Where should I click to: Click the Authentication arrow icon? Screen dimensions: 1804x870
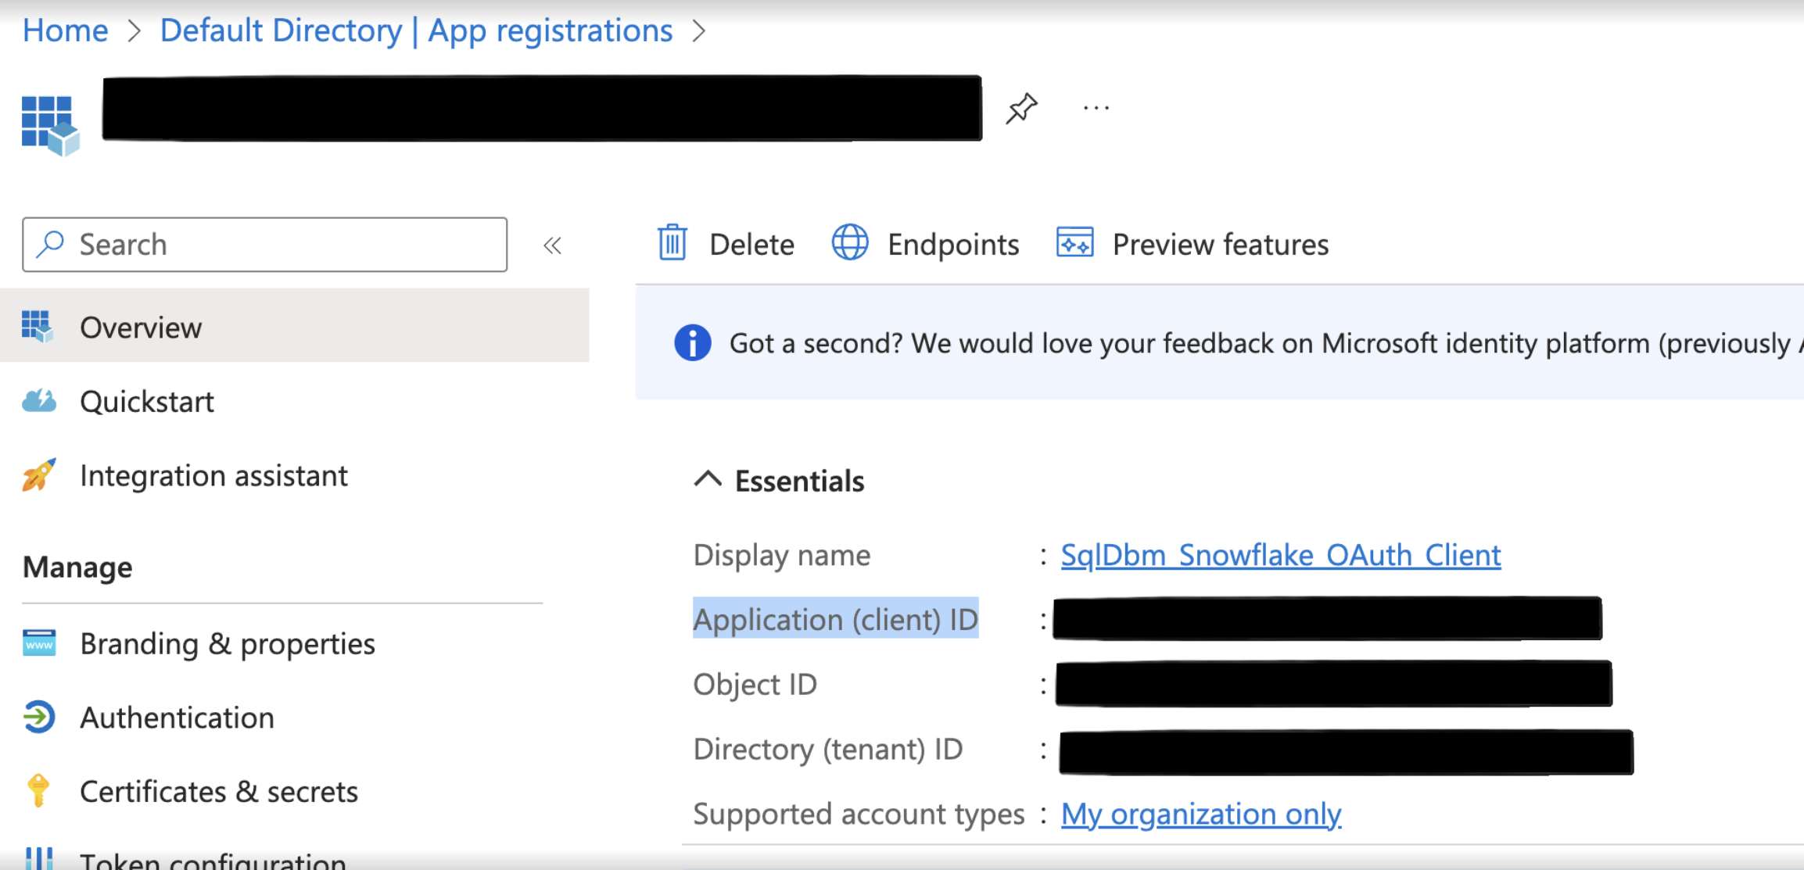coord(38,717)
